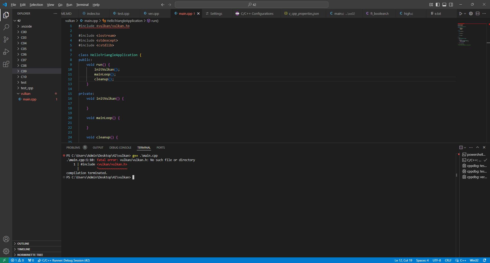Maximize the terminal panel with chevron up

point(477,147)
